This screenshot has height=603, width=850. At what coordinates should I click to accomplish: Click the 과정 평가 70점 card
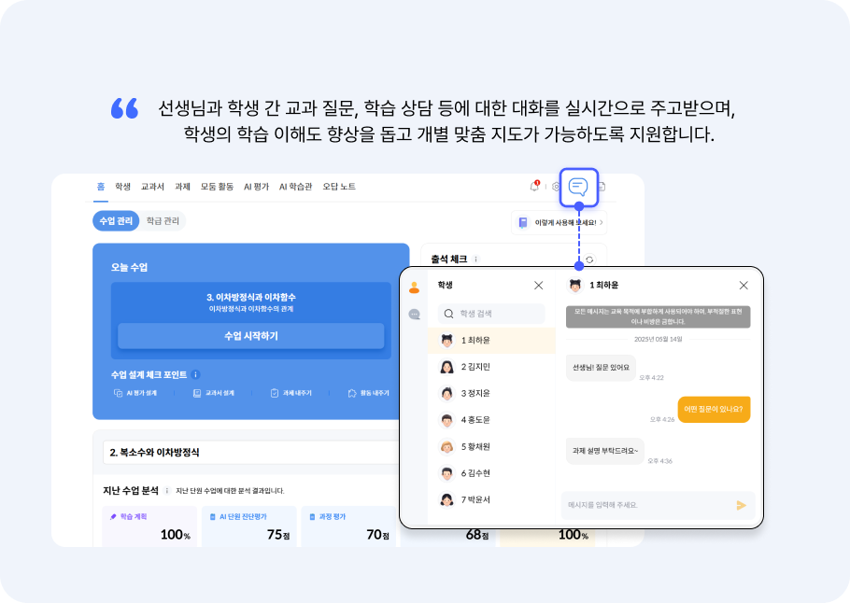tap(348, 526)
